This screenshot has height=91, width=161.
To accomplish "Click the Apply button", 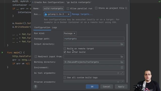I will point(121,86).
